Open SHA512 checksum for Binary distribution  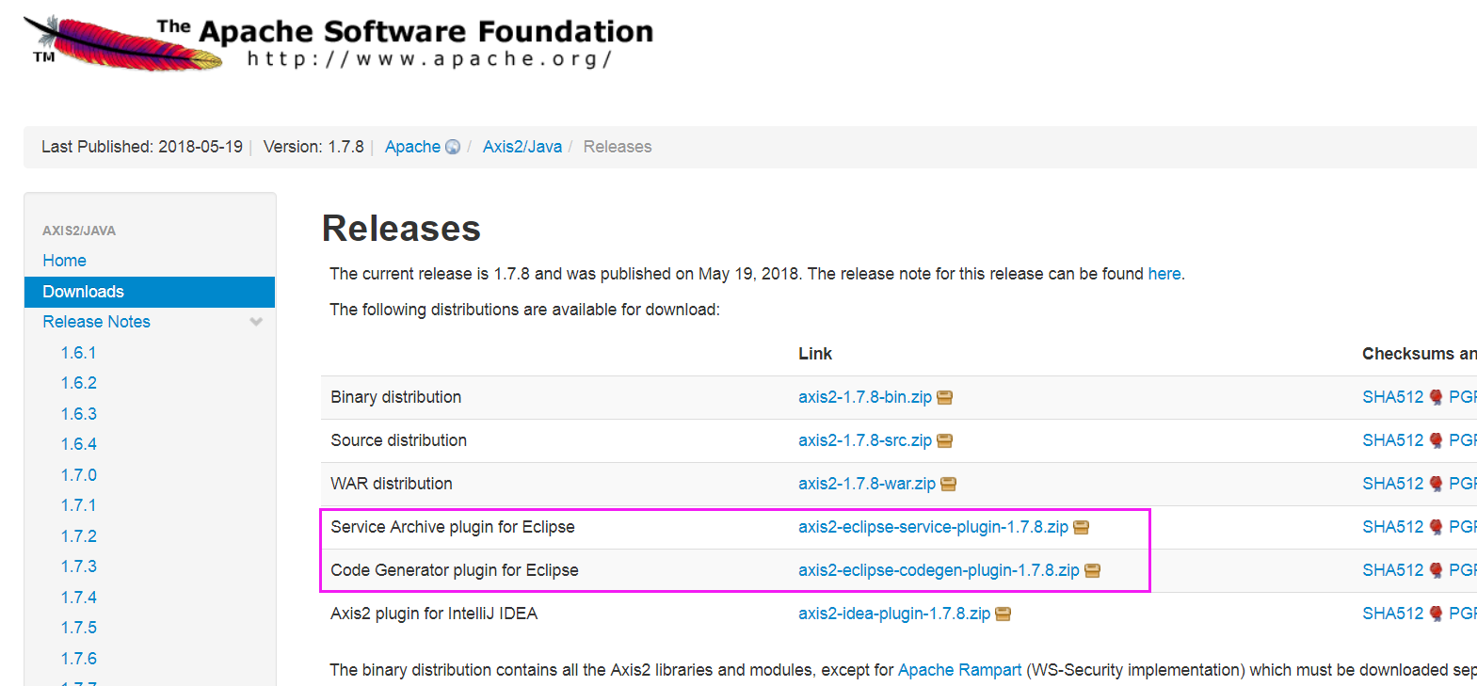point(1393,397)
